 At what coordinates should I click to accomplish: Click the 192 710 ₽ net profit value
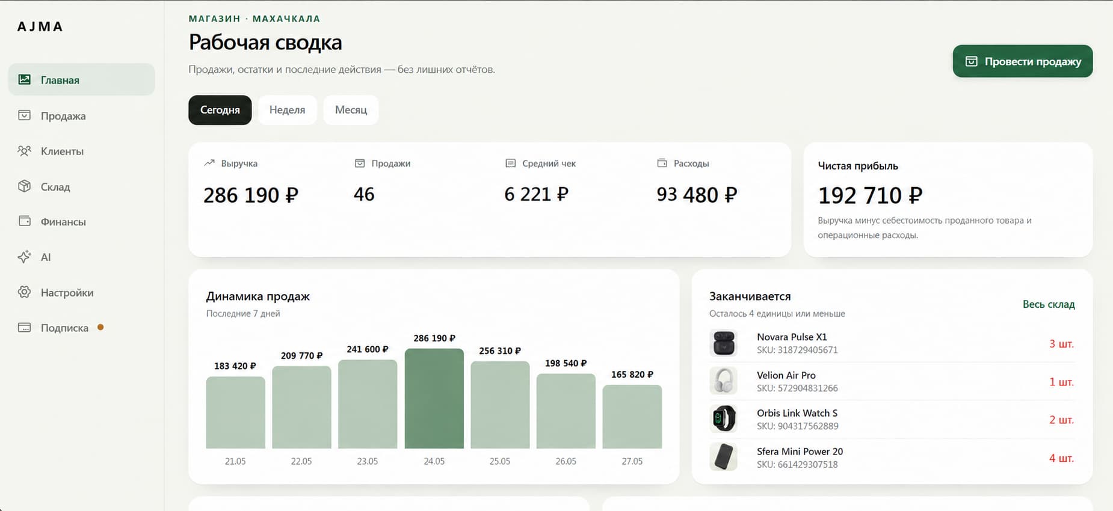pos(870,195)
